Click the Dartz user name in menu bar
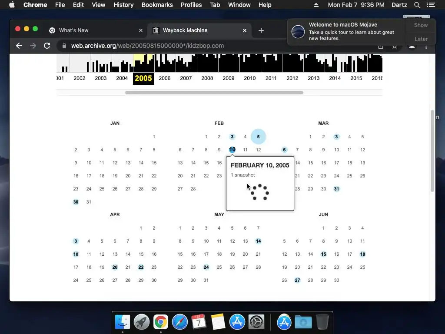Screen dimensions: 445x334 point(399,5)
